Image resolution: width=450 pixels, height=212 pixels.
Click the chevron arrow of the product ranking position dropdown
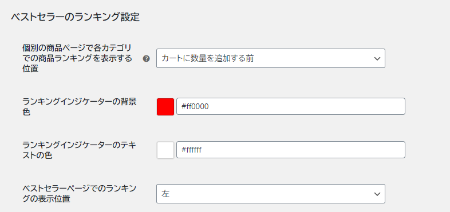point(377,59)
